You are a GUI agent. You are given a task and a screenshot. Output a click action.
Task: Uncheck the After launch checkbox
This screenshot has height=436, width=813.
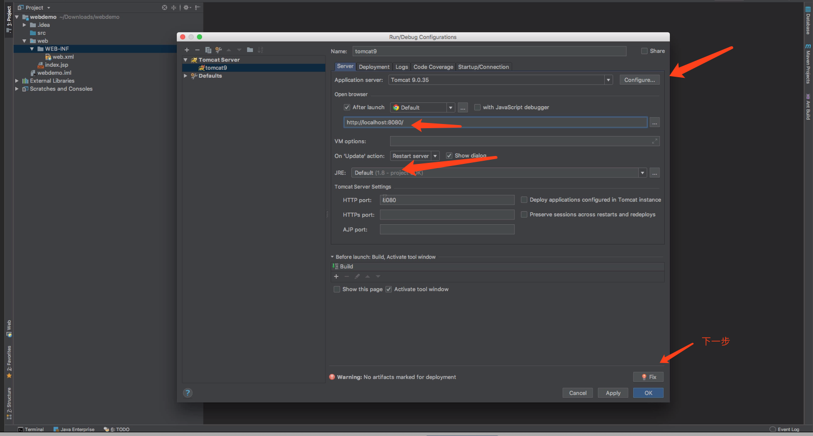(347, 107)
